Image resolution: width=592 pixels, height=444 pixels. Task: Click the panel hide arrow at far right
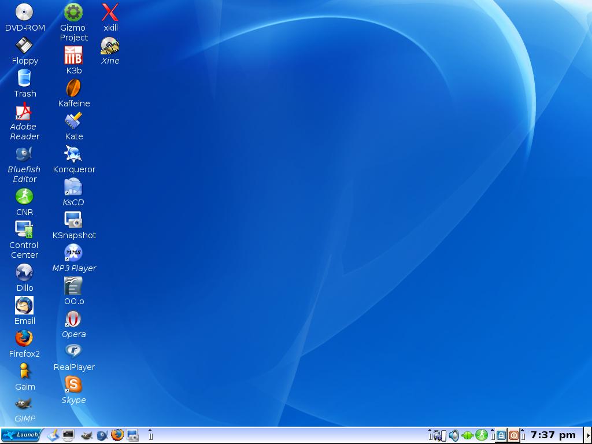coord(588,435)
